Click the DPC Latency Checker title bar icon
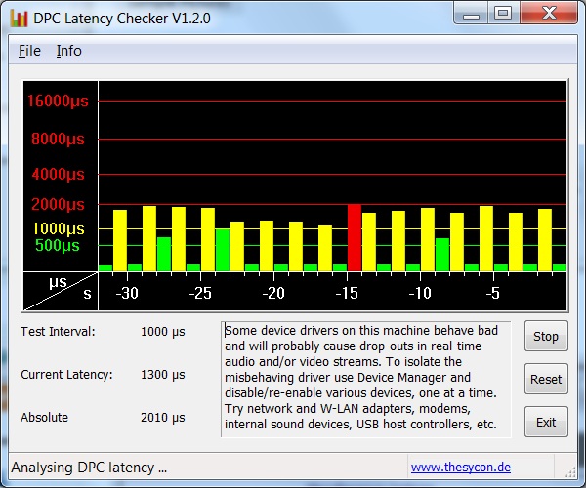This screenshot has width=586, height=488. coord(20,19)
